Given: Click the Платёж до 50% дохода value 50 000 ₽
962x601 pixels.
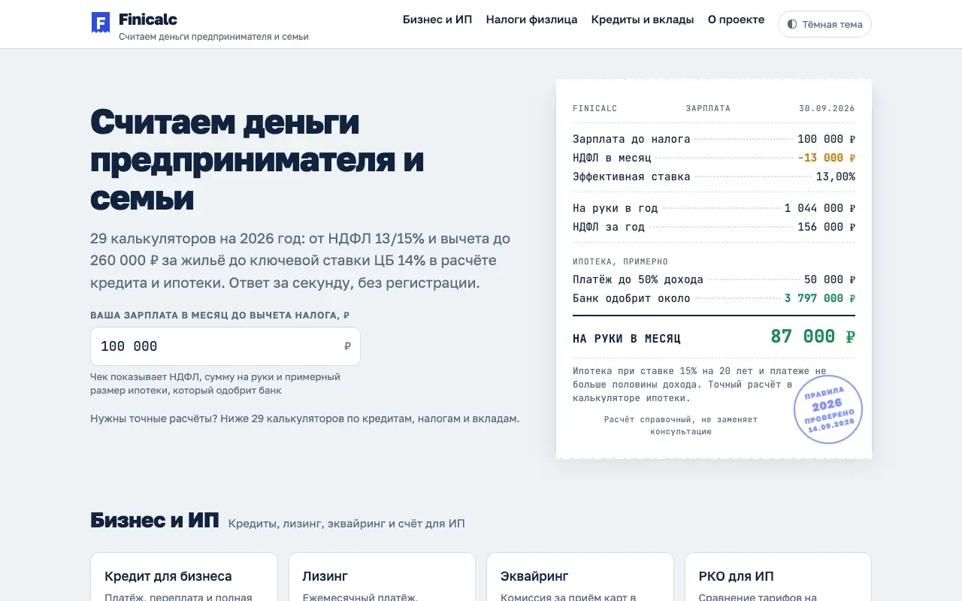Looking at the screenshot, I should 830,279.
